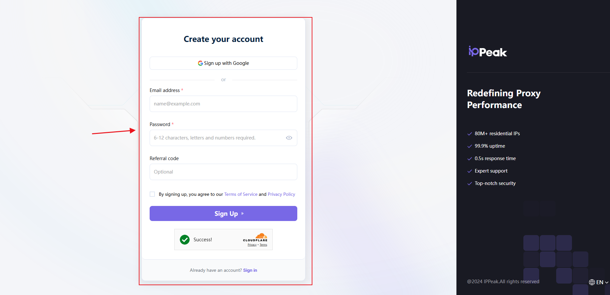
Task: Click the green Cloudflare success checkmark
Action: pyautogui.click(x=185, y=240)
